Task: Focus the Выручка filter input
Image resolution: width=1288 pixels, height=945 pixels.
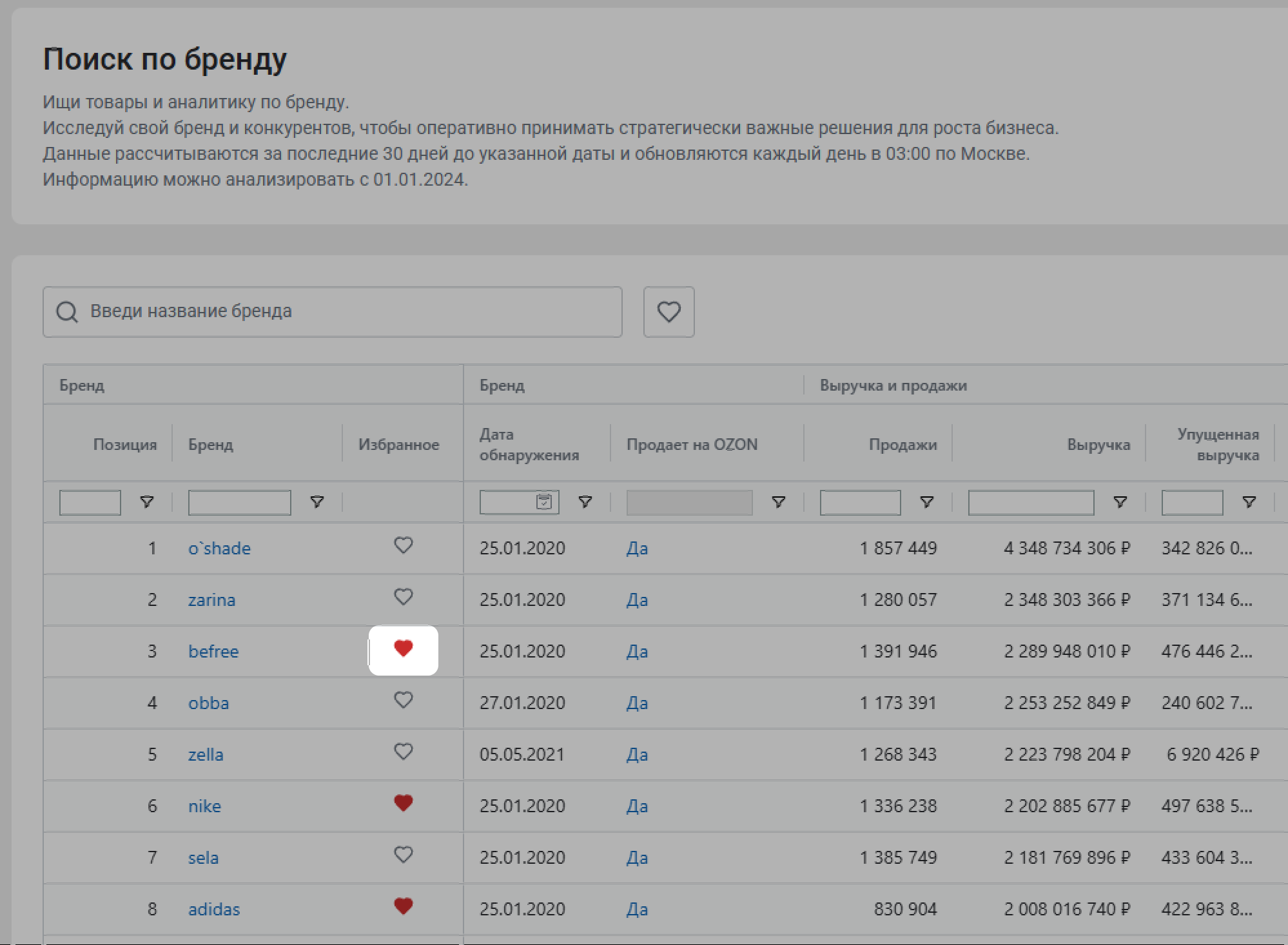Action: tap(1031, 502)
